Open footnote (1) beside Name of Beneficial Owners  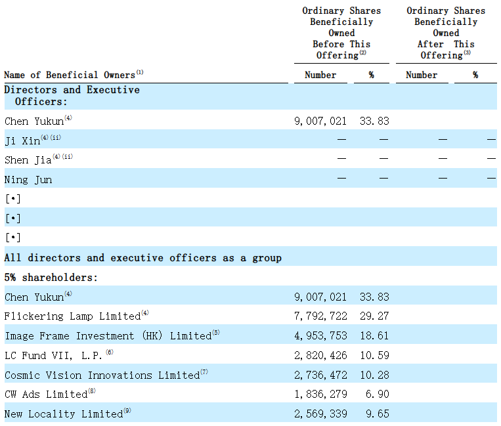[x=140, y=73]
